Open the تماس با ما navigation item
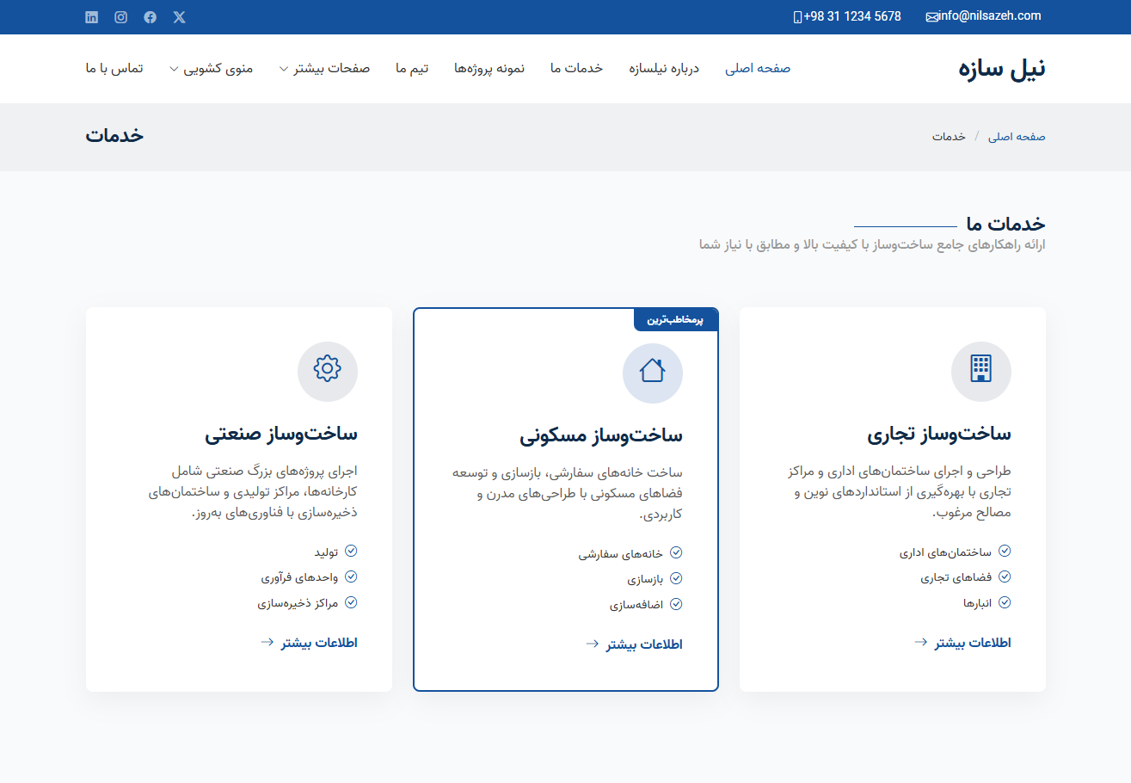 (x=114, y=69)
